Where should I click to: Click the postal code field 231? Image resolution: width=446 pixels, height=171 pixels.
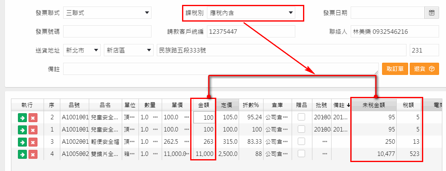coord(424,50)
